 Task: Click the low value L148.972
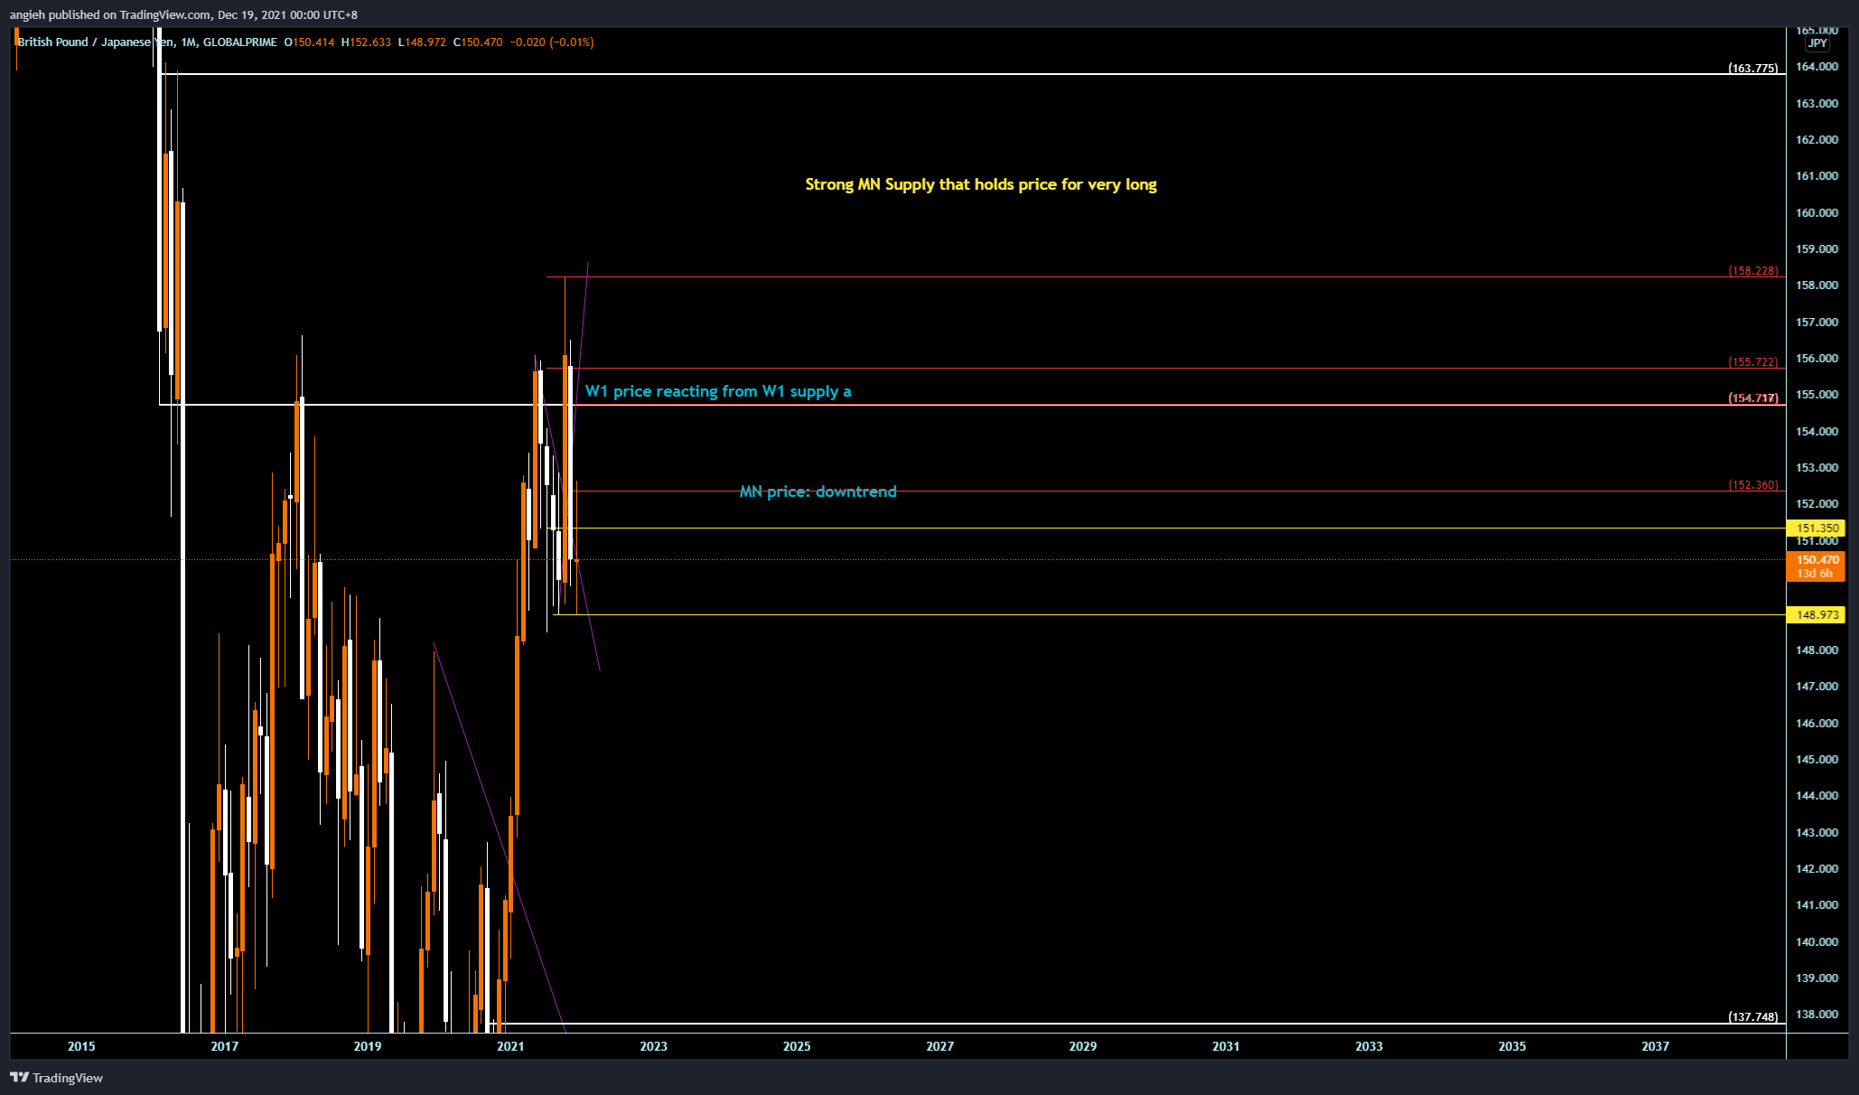point(422,42)
